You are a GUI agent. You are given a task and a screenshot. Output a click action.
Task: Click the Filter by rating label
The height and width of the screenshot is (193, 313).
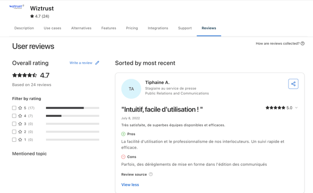tap(27, 99)
